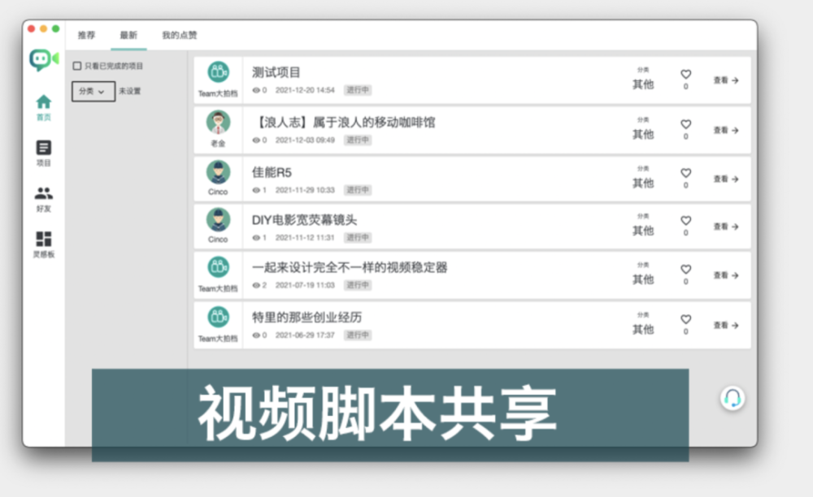Open project title 测试项目
Image resolution: width=813 pixels, height=497 pixels.
[276, 72]
